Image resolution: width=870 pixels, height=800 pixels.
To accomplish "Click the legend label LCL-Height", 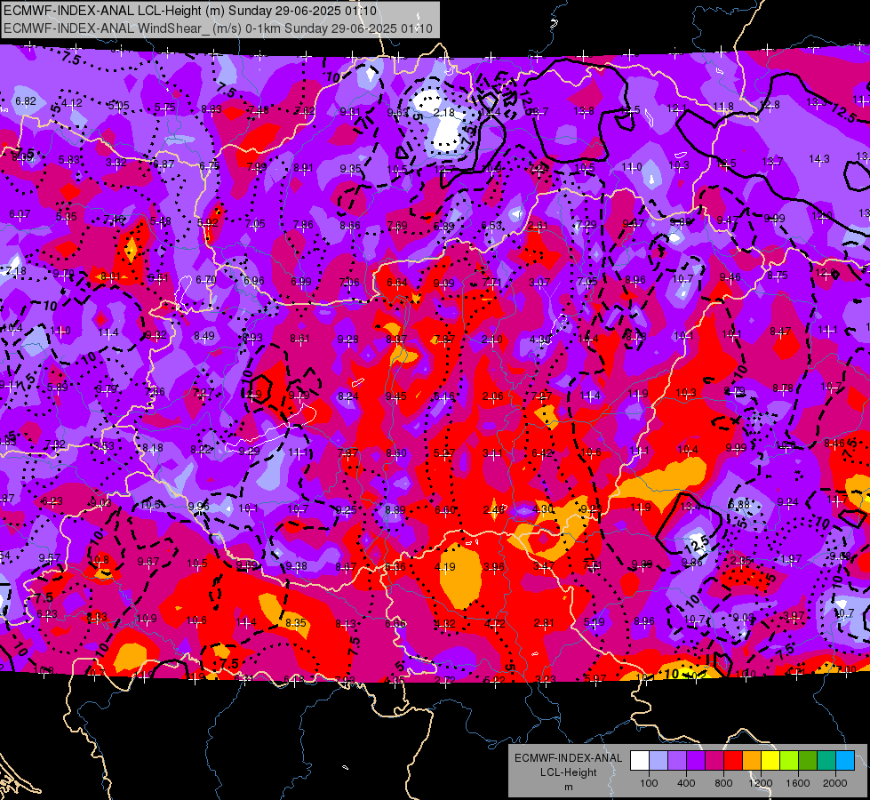I will click(568, 772).
